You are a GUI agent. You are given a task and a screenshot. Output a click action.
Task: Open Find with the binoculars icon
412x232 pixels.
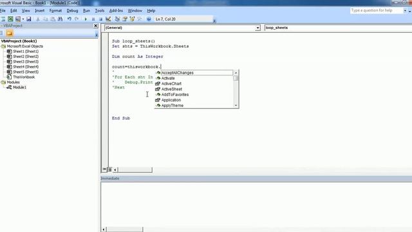[60, 19]
